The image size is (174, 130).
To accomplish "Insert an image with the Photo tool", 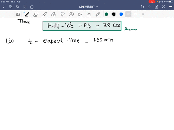I will [80, 14].
